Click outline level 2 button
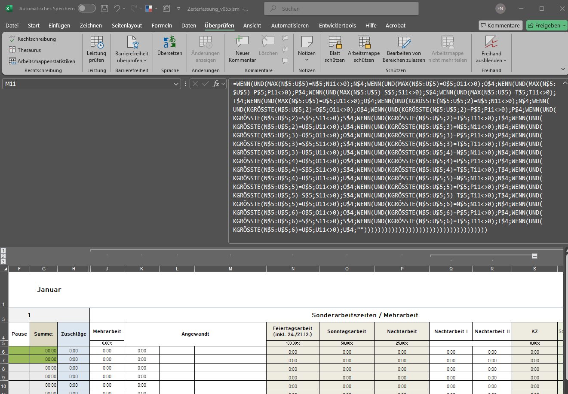 (3, 256)
